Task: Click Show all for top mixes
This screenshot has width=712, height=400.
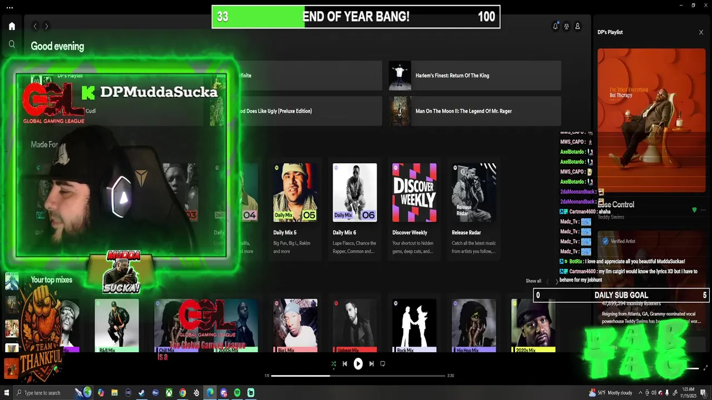Action: click(533, 281)
